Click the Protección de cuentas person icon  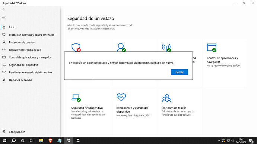click(x=4, y=42)
